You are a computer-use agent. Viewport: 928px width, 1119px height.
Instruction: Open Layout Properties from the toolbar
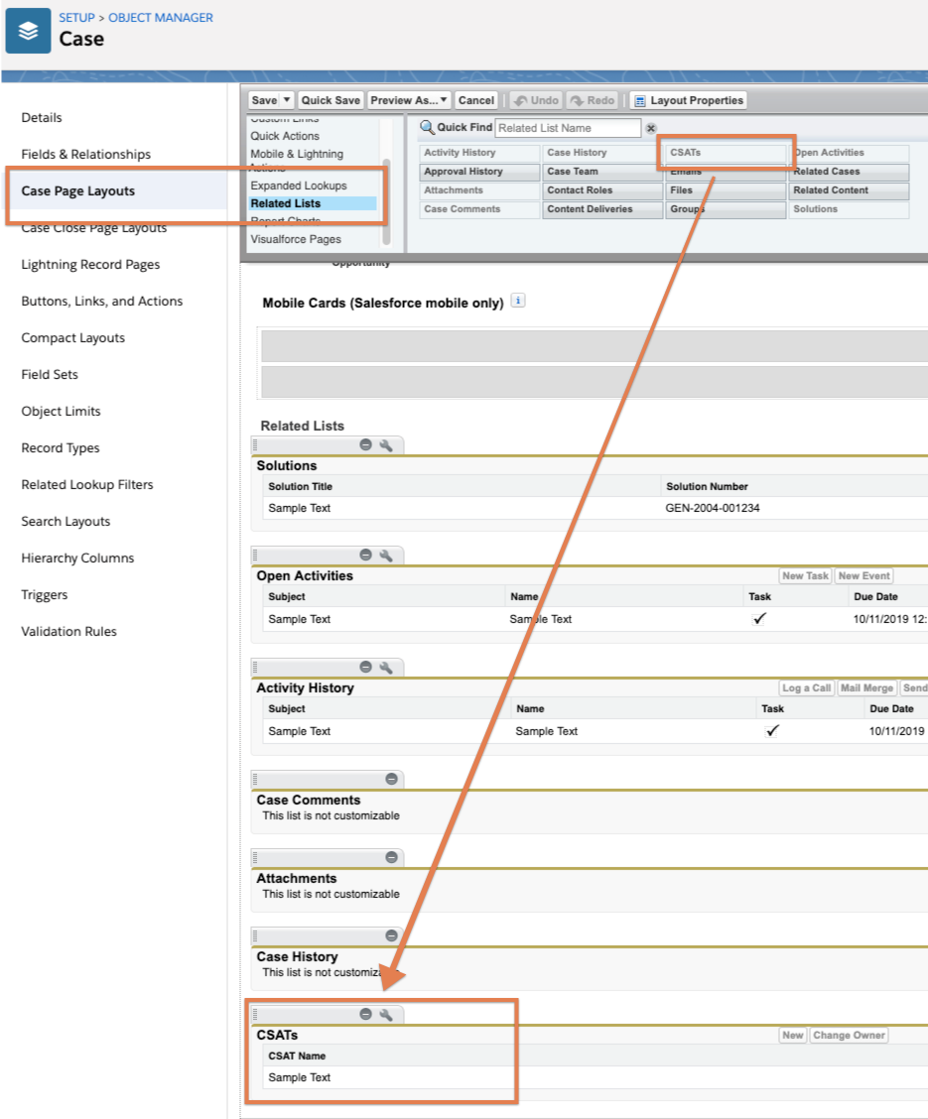pyautogui.click(x=688, y=100)
